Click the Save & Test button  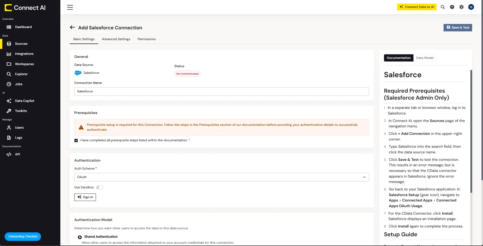tap(458, 28)
